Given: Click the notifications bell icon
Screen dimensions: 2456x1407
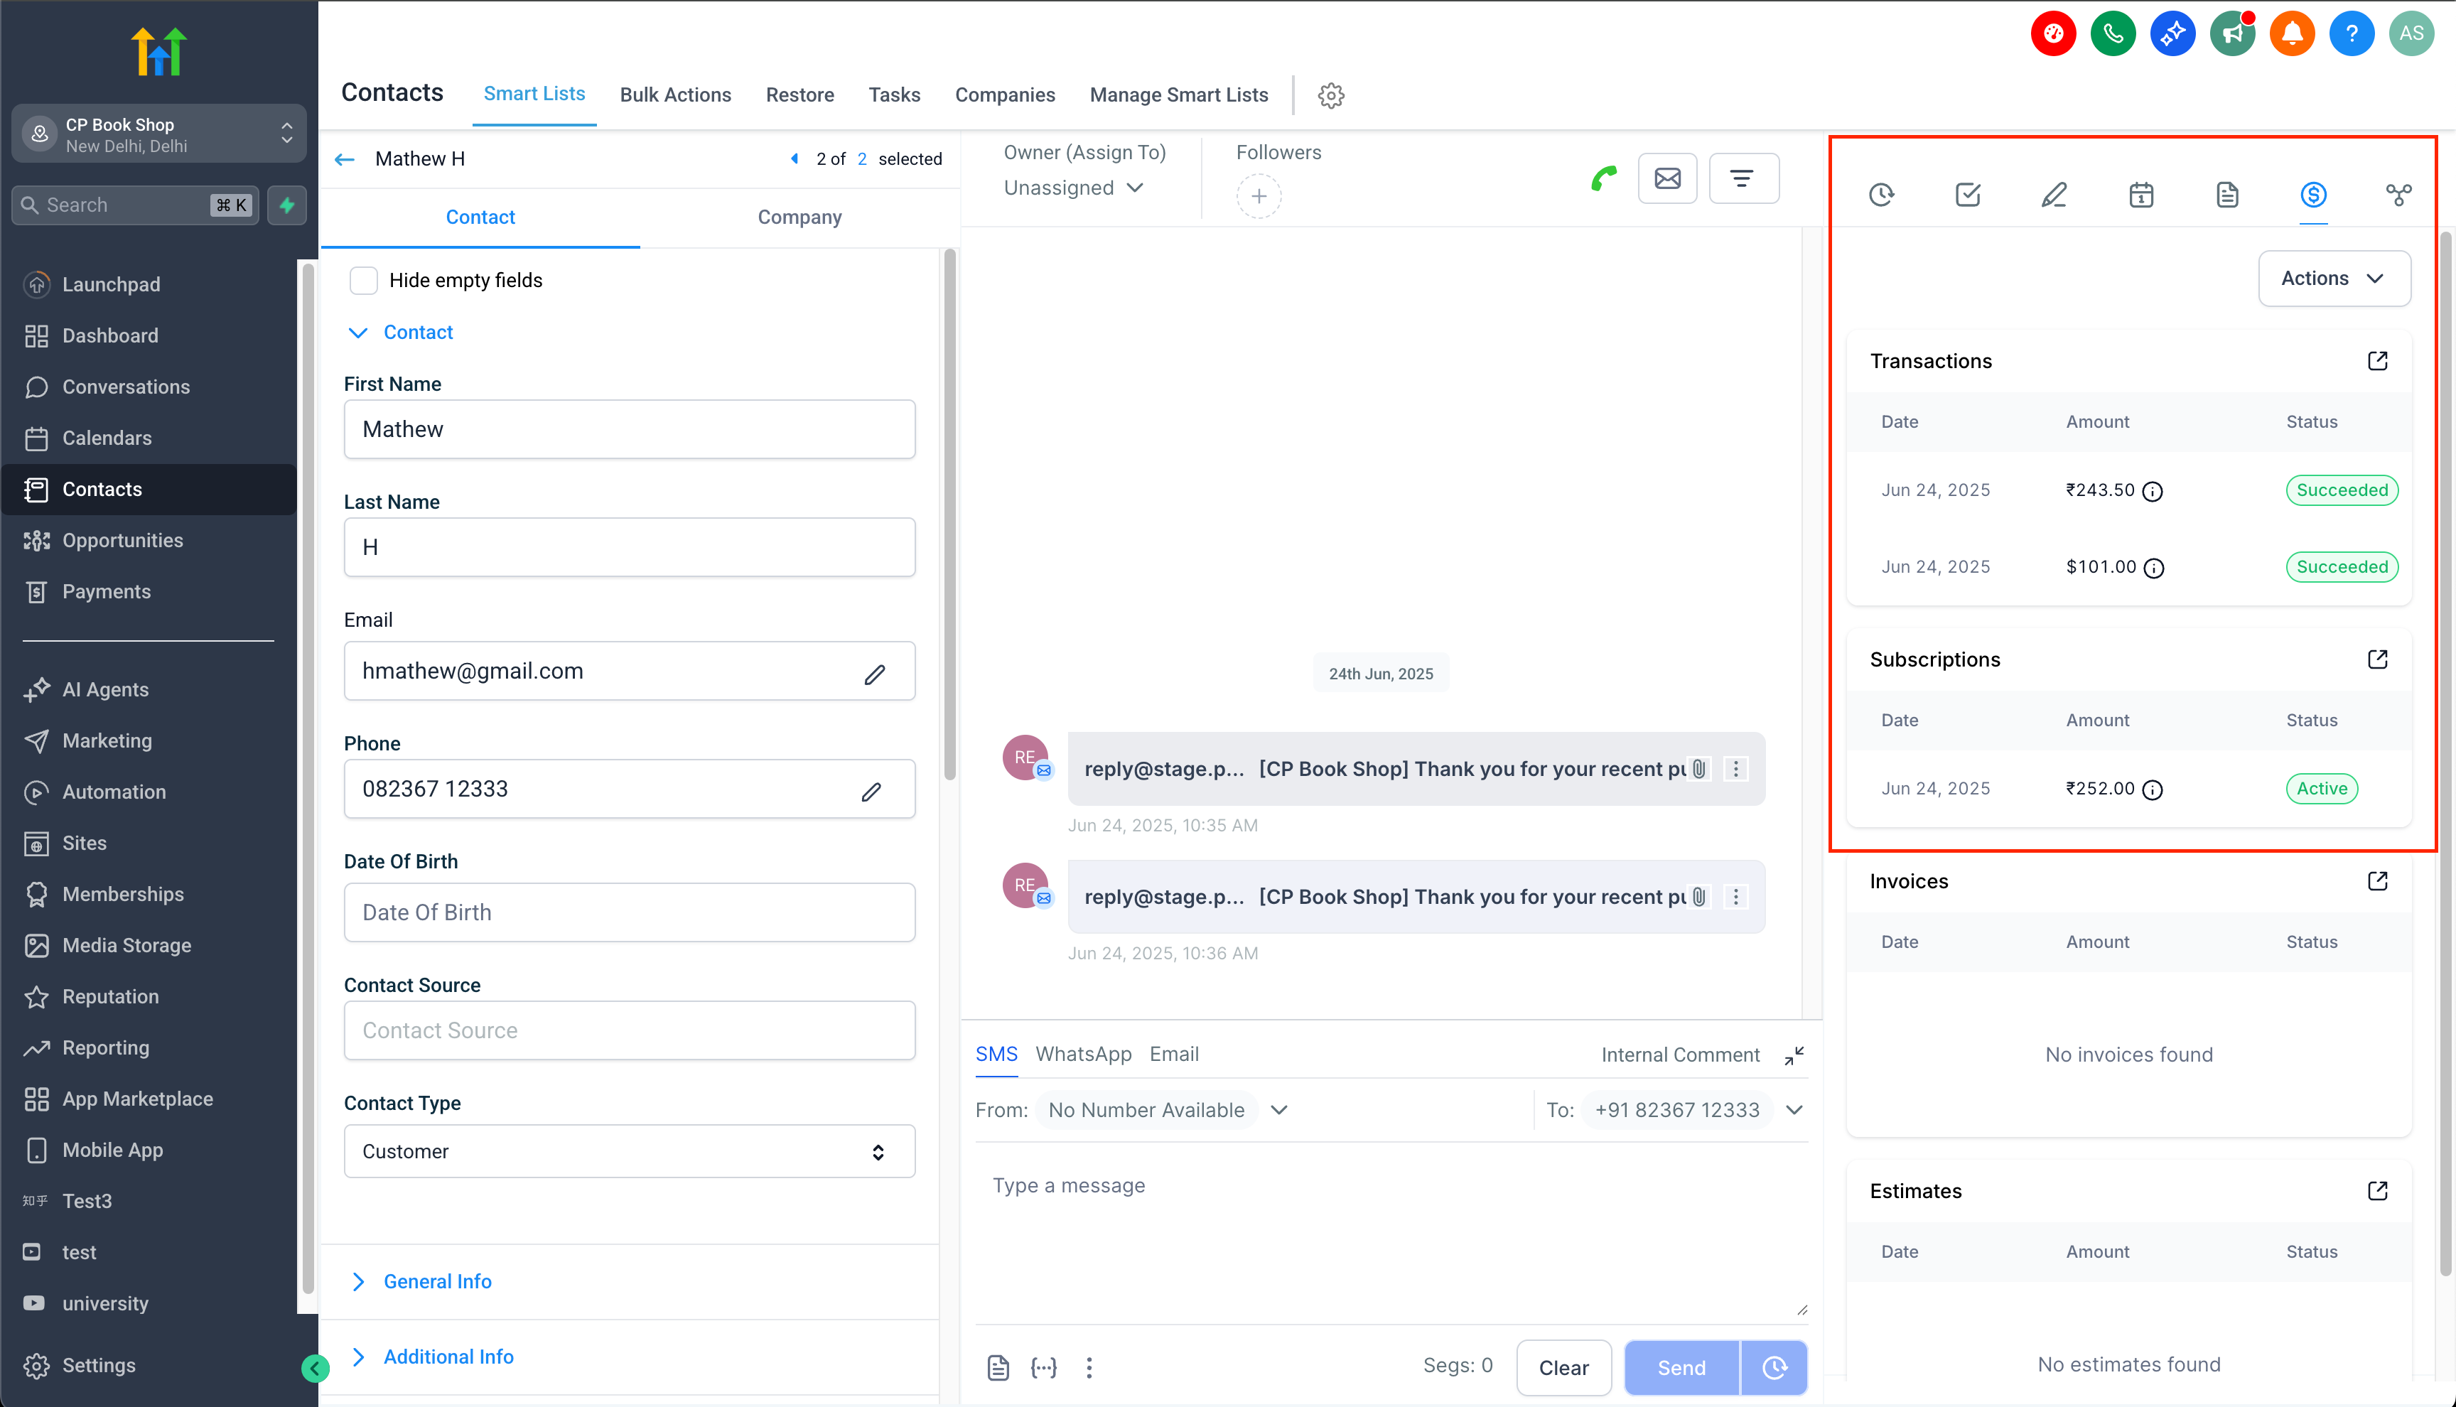Looking at the screenshot, I should [2292, 35].
